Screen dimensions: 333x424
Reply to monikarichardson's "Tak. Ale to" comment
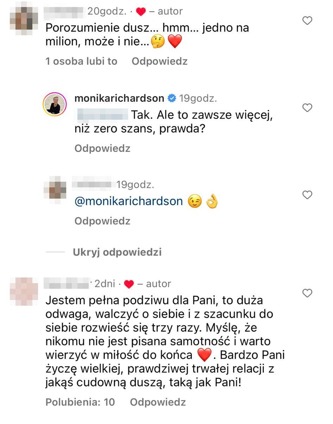[102, 148]
